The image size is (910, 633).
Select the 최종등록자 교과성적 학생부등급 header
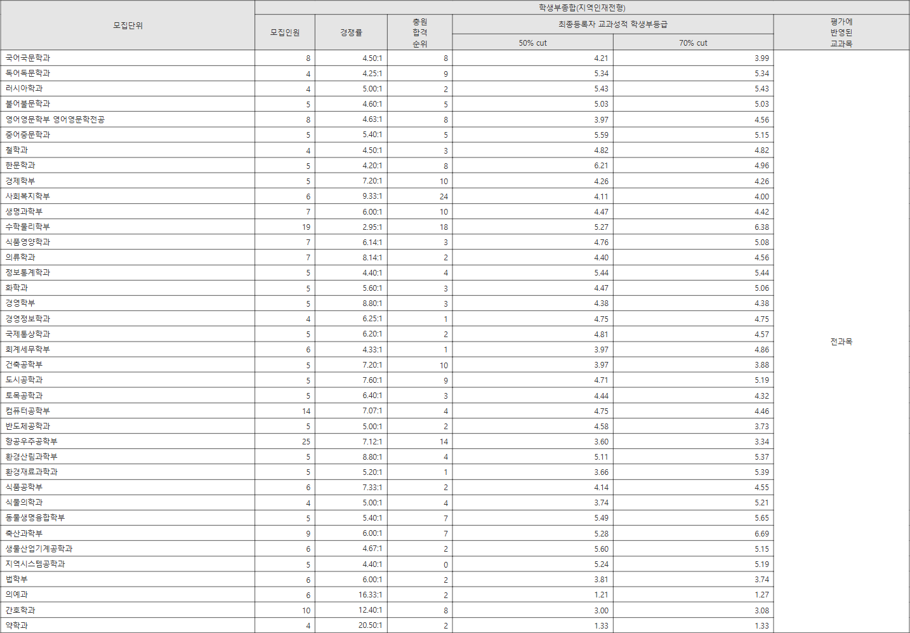coord(612,24)
